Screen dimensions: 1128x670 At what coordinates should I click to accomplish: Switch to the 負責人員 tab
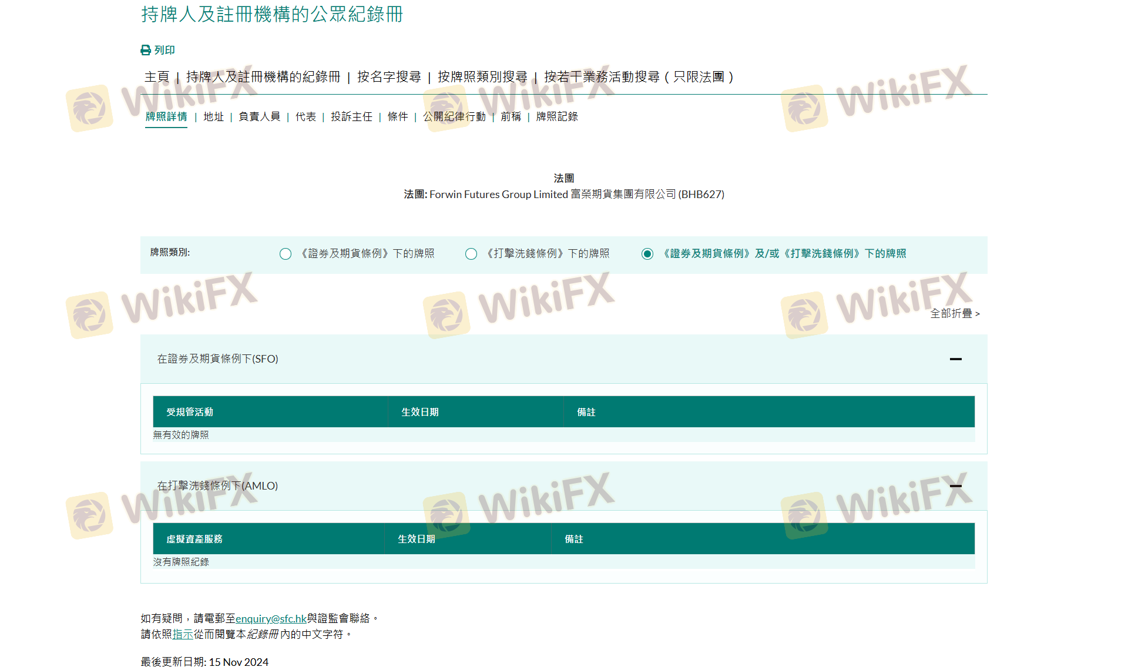point(259,117)
